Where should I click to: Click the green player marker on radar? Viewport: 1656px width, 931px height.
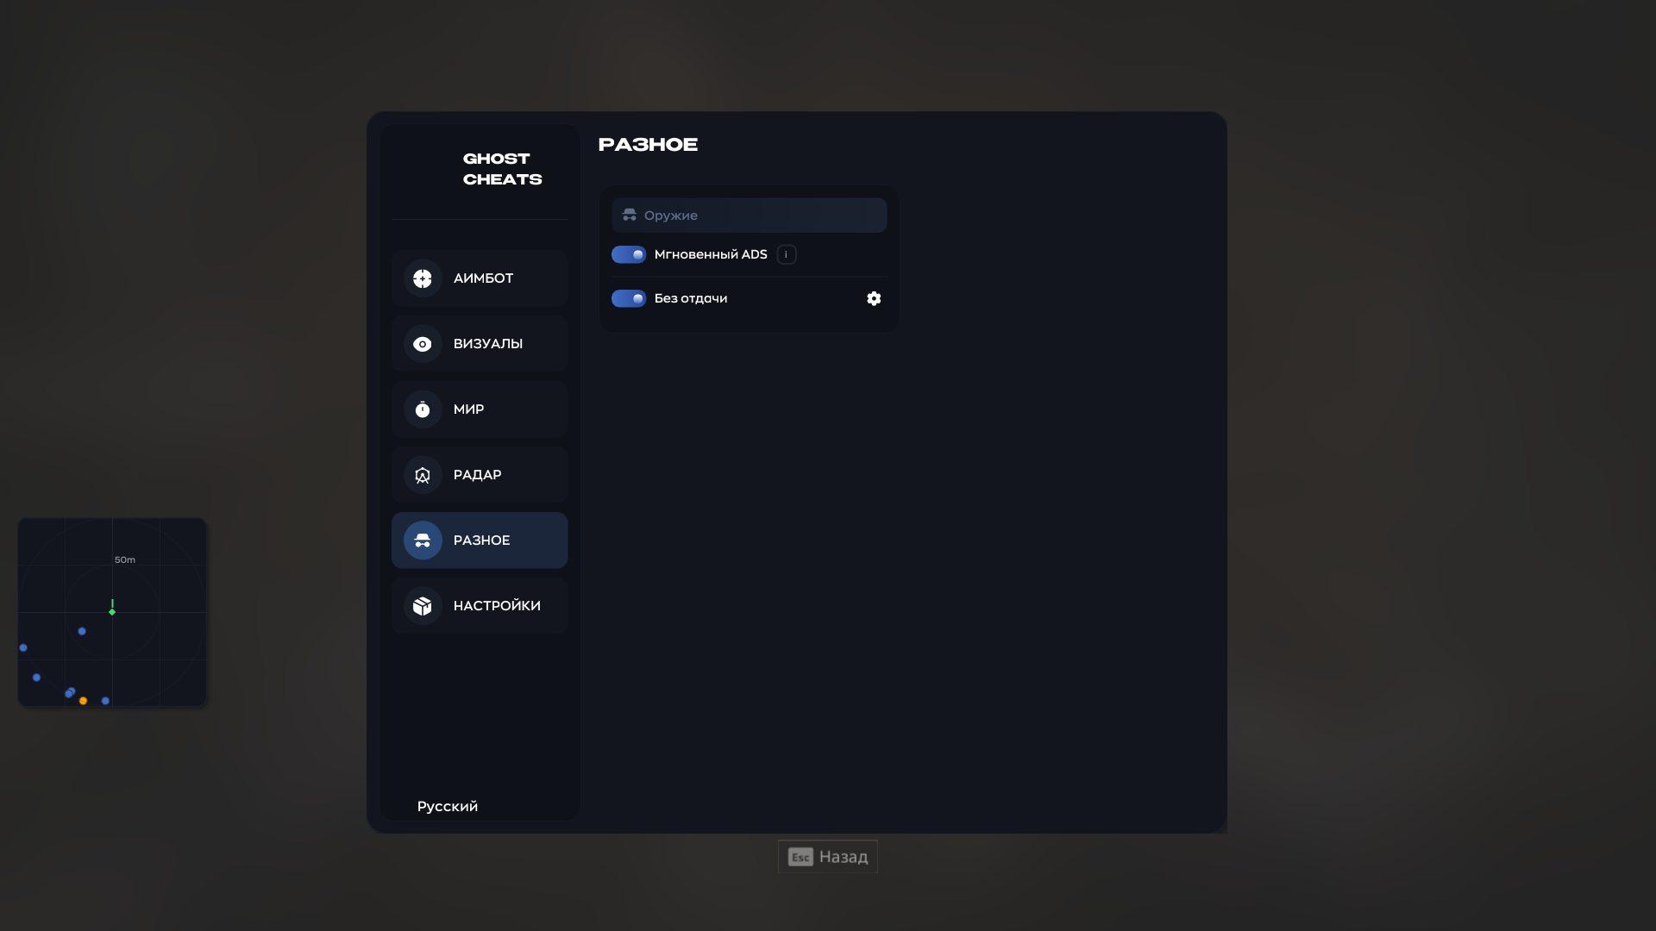(112, 608)
